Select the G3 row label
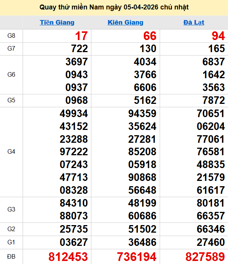Viewport: 228px width, 264px height. tap(11, 209)
